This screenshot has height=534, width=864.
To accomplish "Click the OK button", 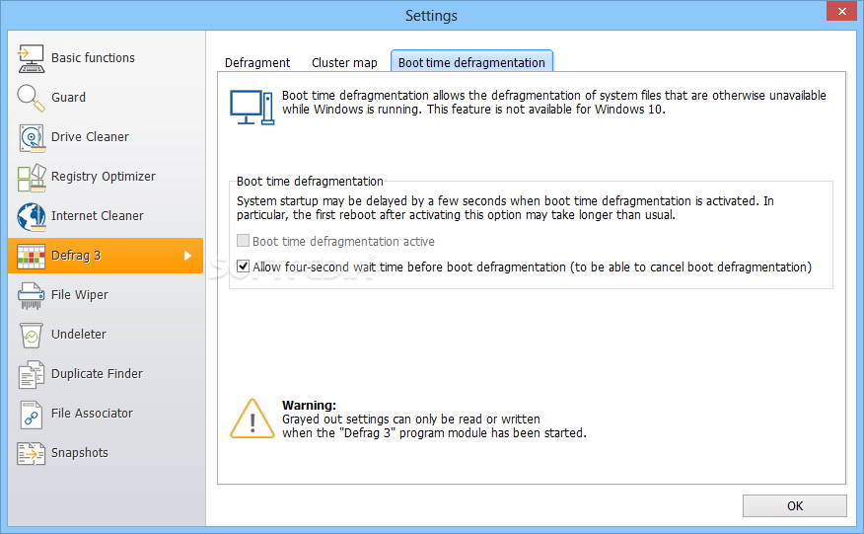I will pos(795,505).
